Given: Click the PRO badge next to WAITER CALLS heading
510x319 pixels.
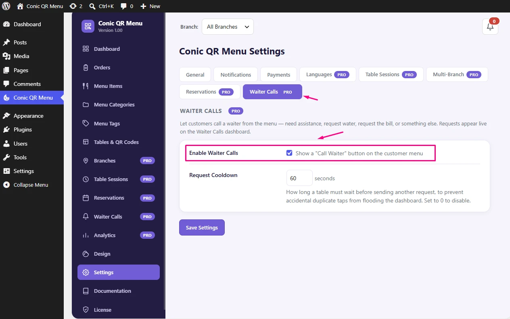Looking at the screenshot, I should [x=236, y=111].
